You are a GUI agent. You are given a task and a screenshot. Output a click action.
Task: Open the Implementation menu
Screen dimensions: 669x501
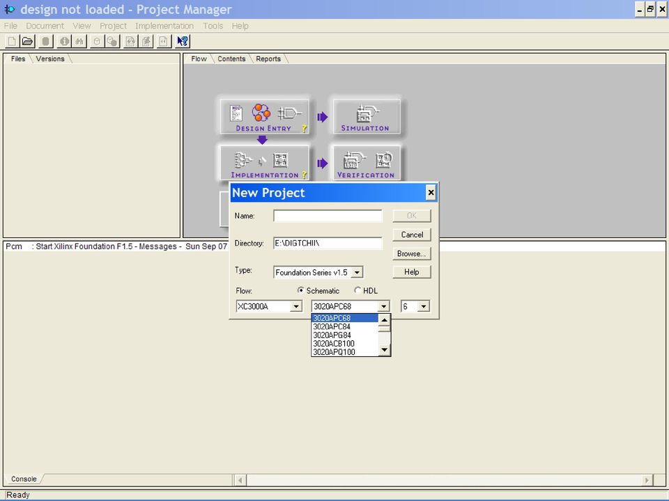[x=164, y=26]
